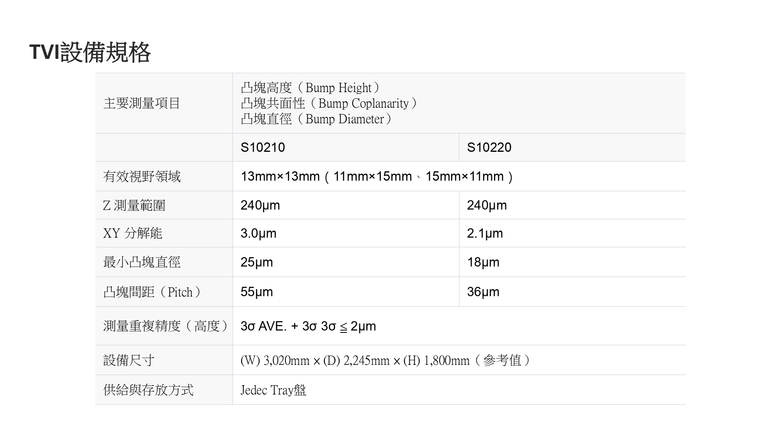This screenshot has height=439, width=781.
Task: Click the 凸塊間距 (Pitch) row label
Action: pos(152,292)
